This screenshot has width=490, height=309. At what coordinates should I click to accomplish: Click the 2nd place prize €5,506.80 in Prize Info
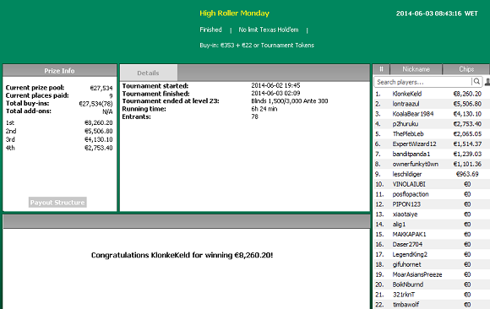99,131
